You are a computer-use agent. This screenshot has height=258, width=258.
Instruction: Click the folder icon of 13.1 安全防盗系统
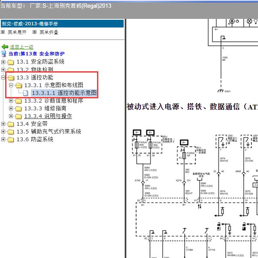click(x=11, y=62)
